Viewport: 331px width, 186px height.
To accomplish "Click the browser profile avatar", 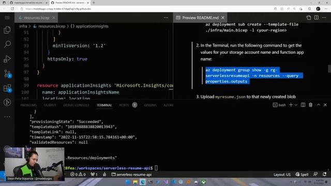I will (x=318, y=9).
